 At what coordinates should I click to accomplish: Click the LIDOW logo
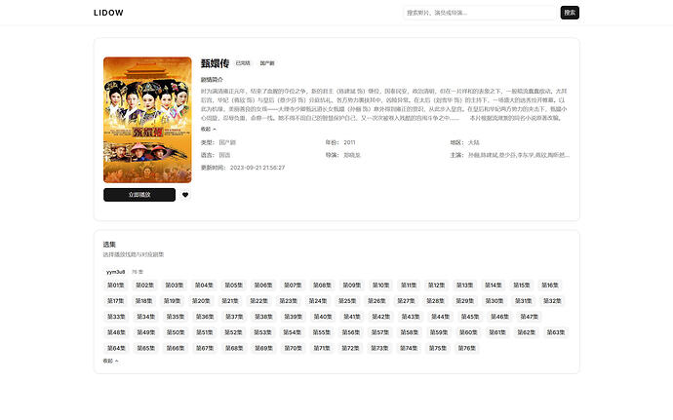108,13
